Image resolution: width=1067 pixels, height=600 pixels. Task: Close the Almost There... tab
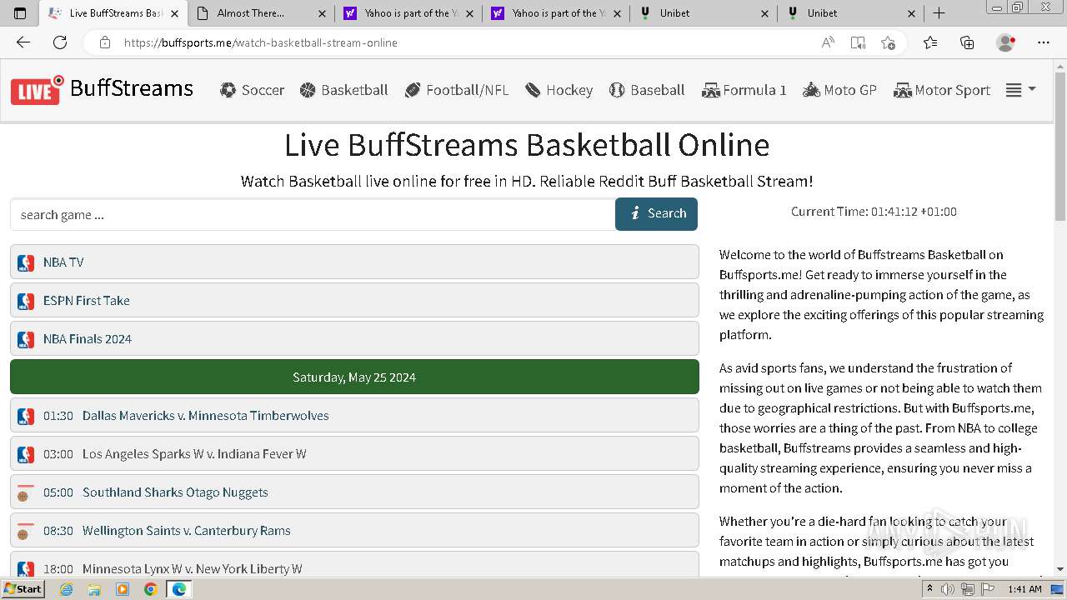pos(322,13)
